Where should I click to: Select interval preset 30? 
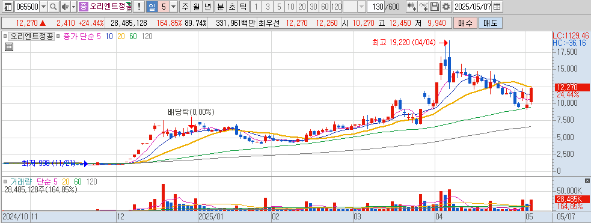tap(313, 7)
